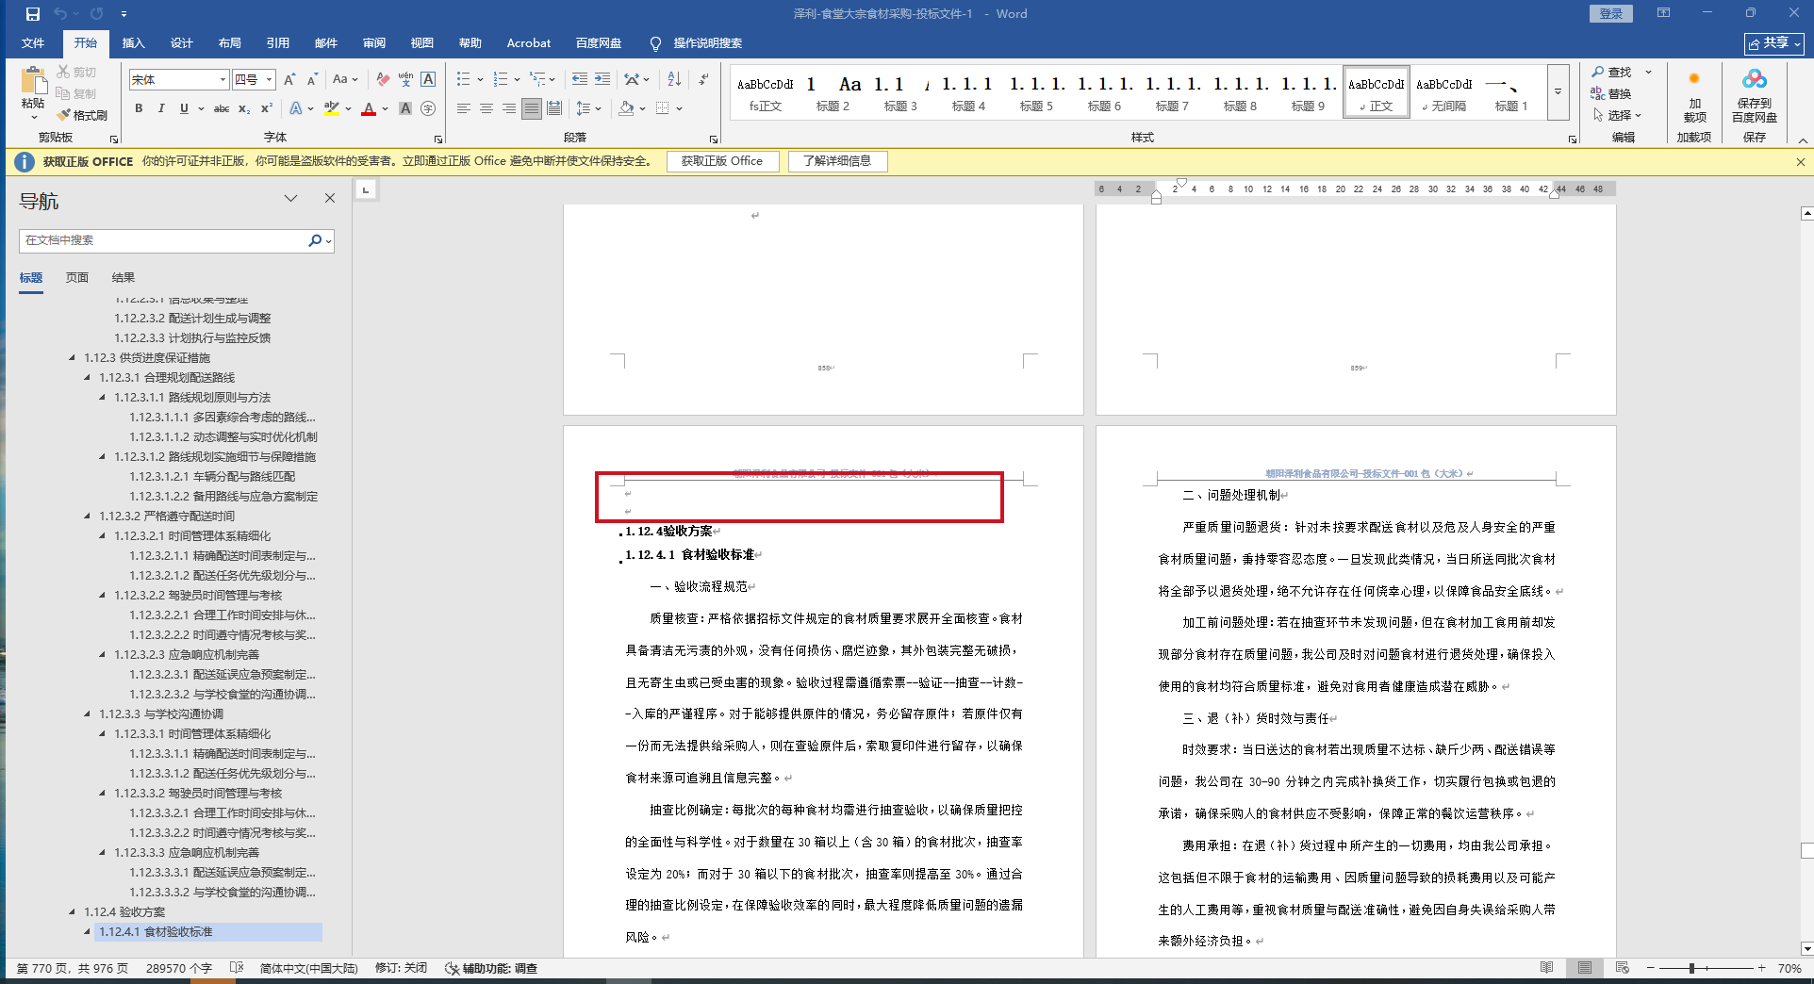Collapse the 1.12.4 验收方案 heading
This screenshot has height=984, width=1814.
pos(73,911)
